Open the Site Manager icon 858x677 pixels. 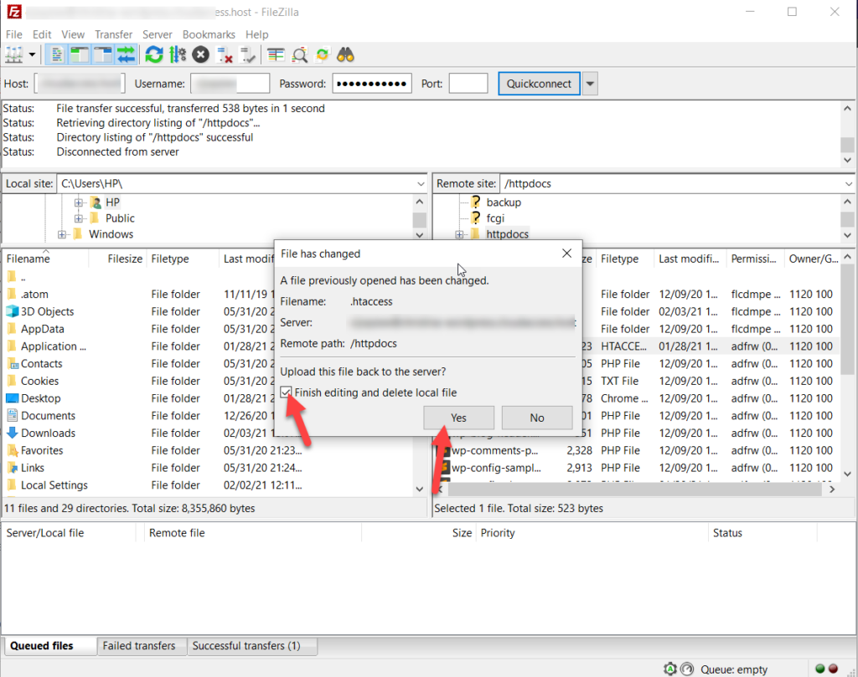(13, 55)
